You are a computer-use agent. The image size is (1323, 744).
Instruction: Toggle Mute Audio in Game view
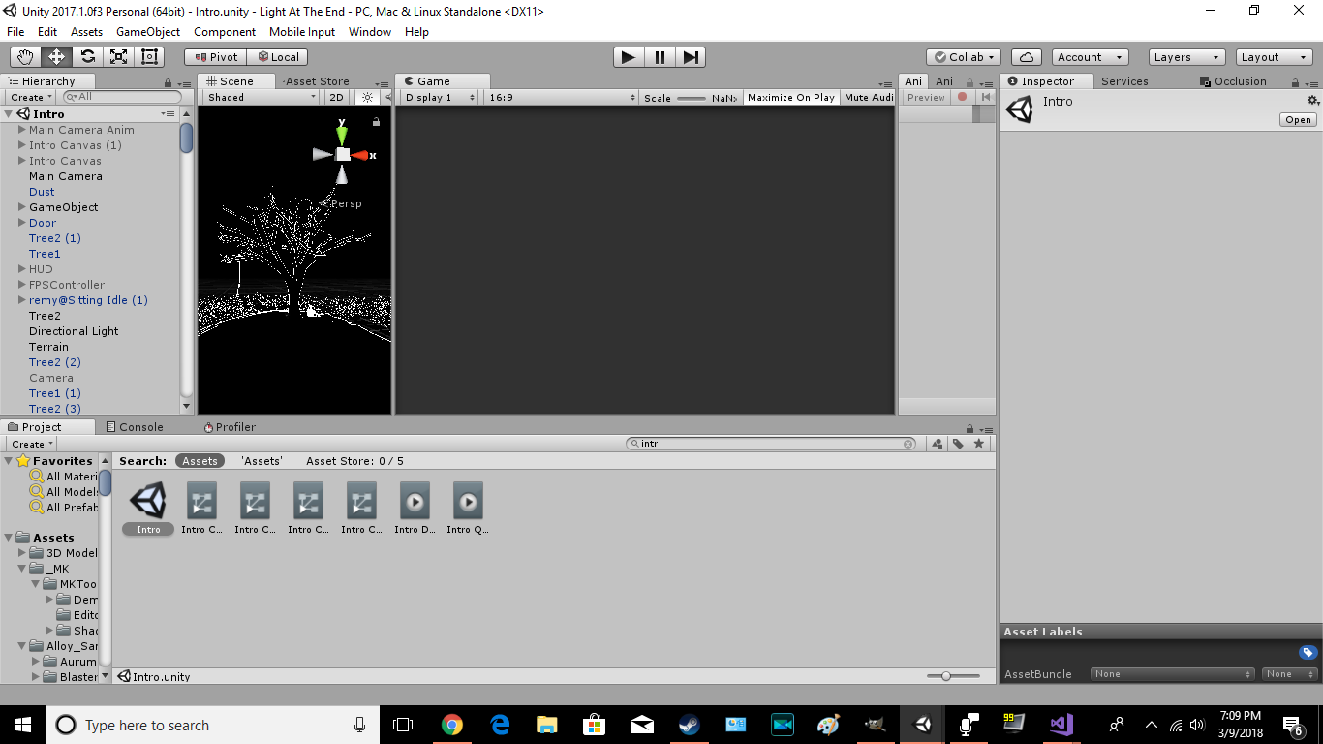(x=867, y=97)
